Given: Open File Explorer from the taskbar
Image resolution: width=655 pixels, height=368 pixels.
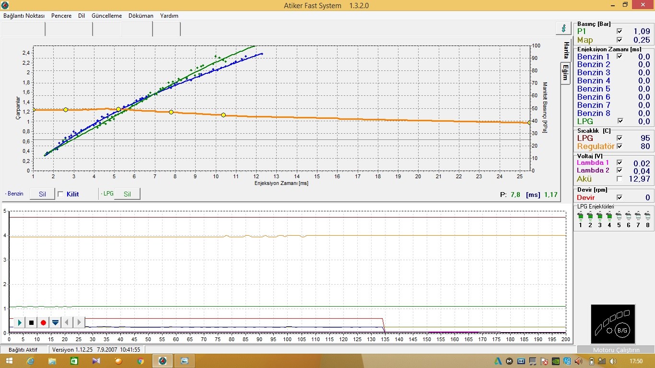Looking at the screenshot, I should tap(53, 361).
